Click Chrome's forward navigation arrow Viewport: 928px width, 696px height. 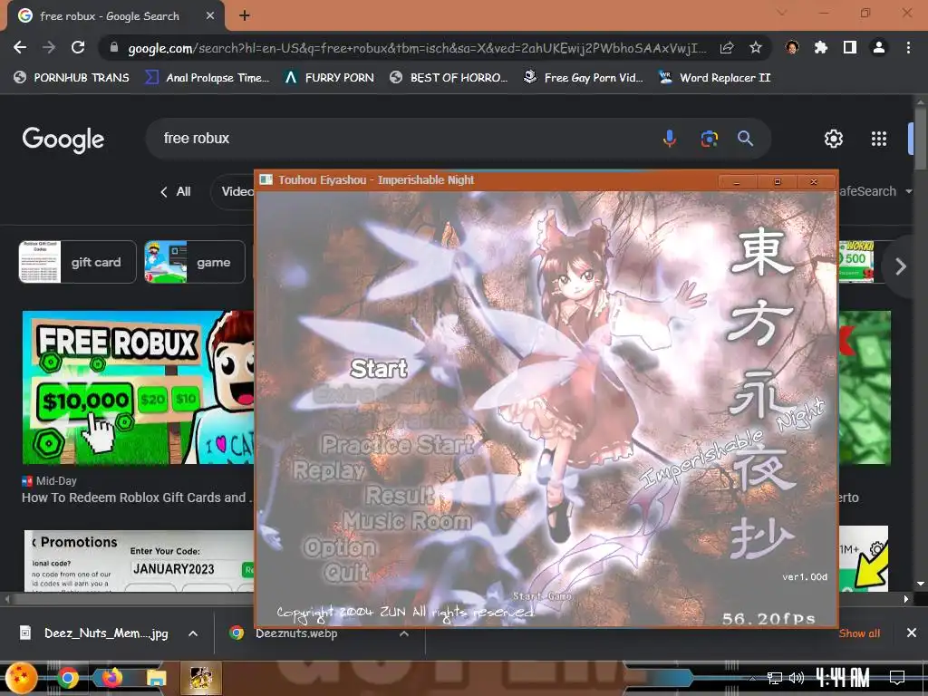(49, 47)
